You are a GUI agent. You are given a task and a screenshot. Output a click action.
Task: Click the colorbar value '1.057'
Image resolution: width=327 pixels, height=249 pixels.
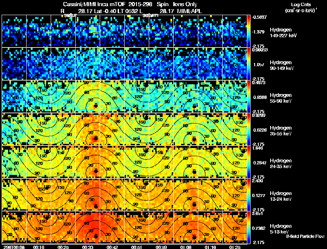pyautogui.click(x=259, y=65)
